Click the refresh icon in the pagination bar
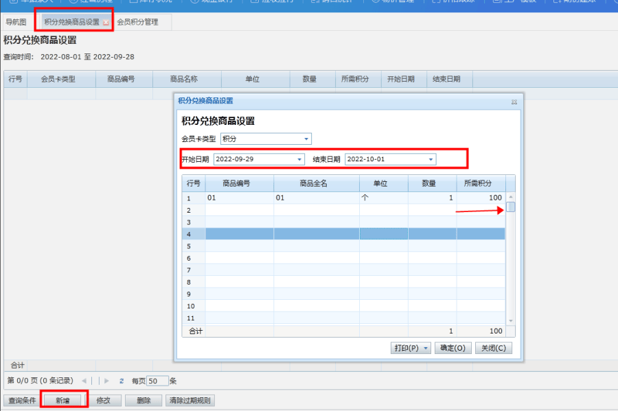 click(x=122, y=379)
